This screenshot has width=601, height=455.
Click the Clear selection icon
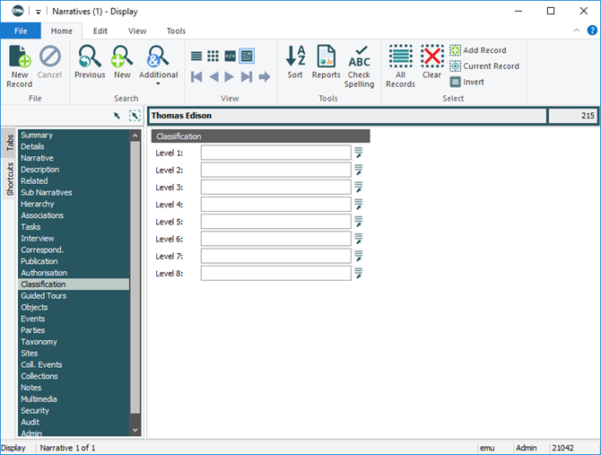431,59
